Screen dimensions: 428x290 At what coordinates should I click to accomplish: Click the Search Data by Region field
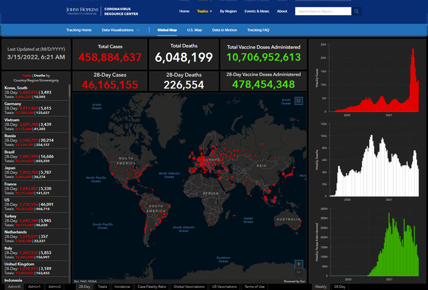[323, 11]
